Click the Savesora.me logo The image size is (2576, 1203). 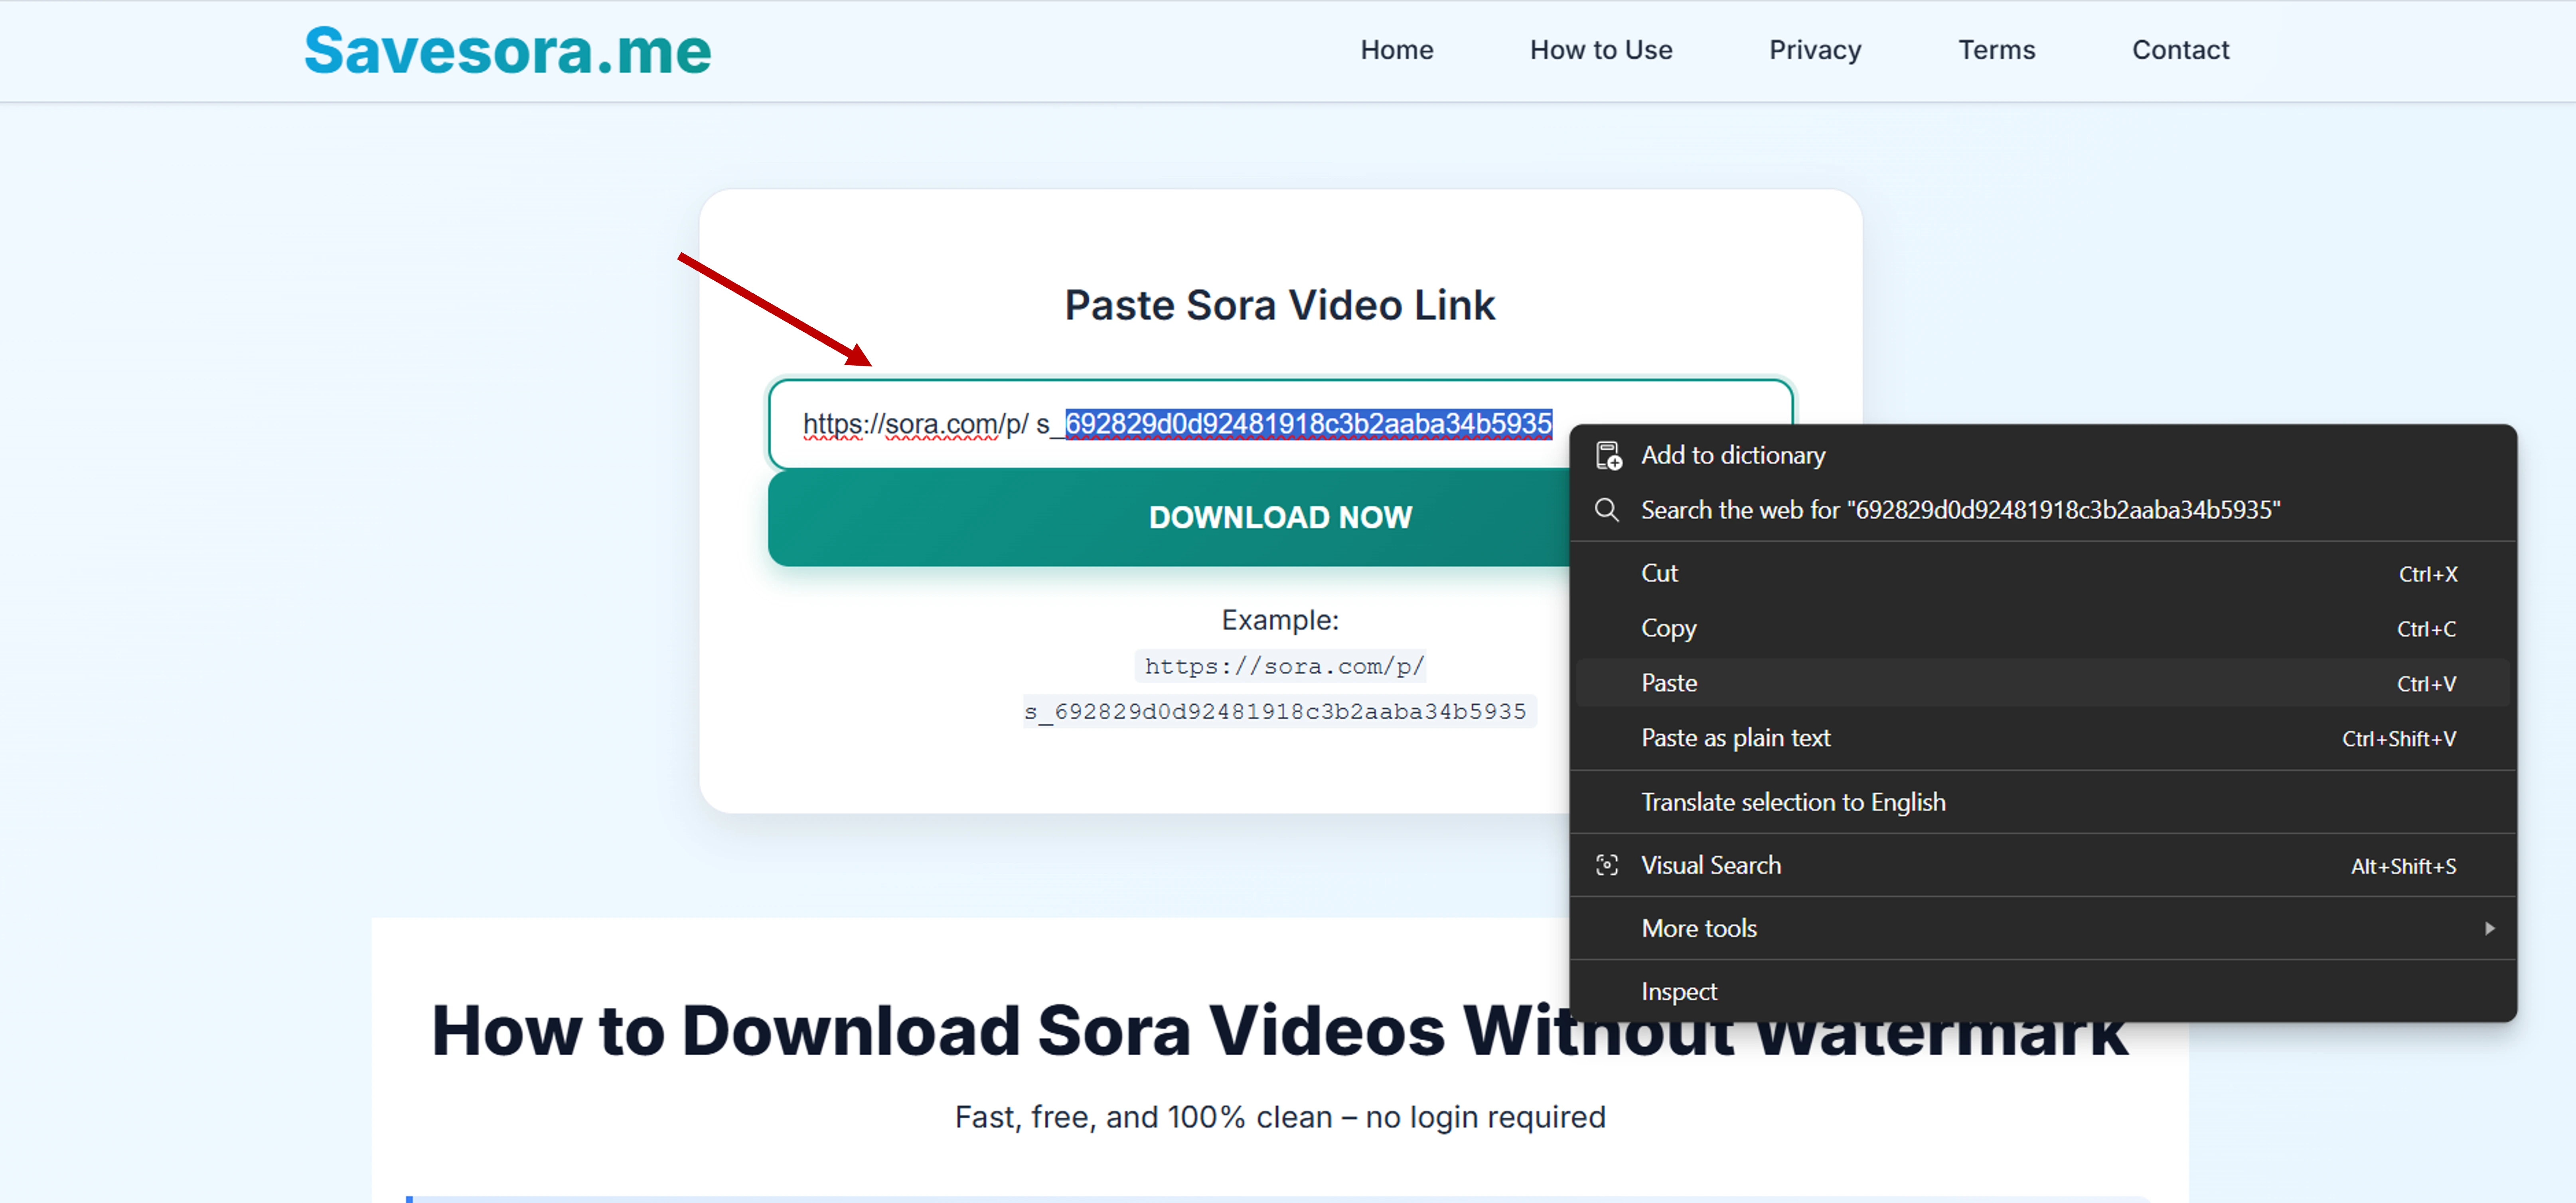point(507,49)
